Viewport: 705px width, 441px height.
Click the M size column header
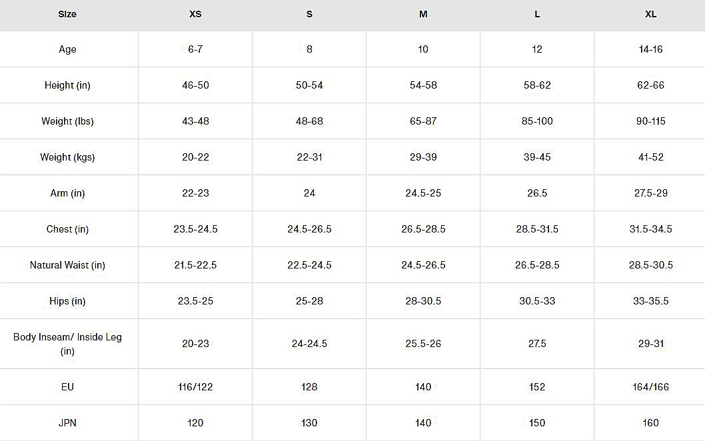click(x=423, y=14)
